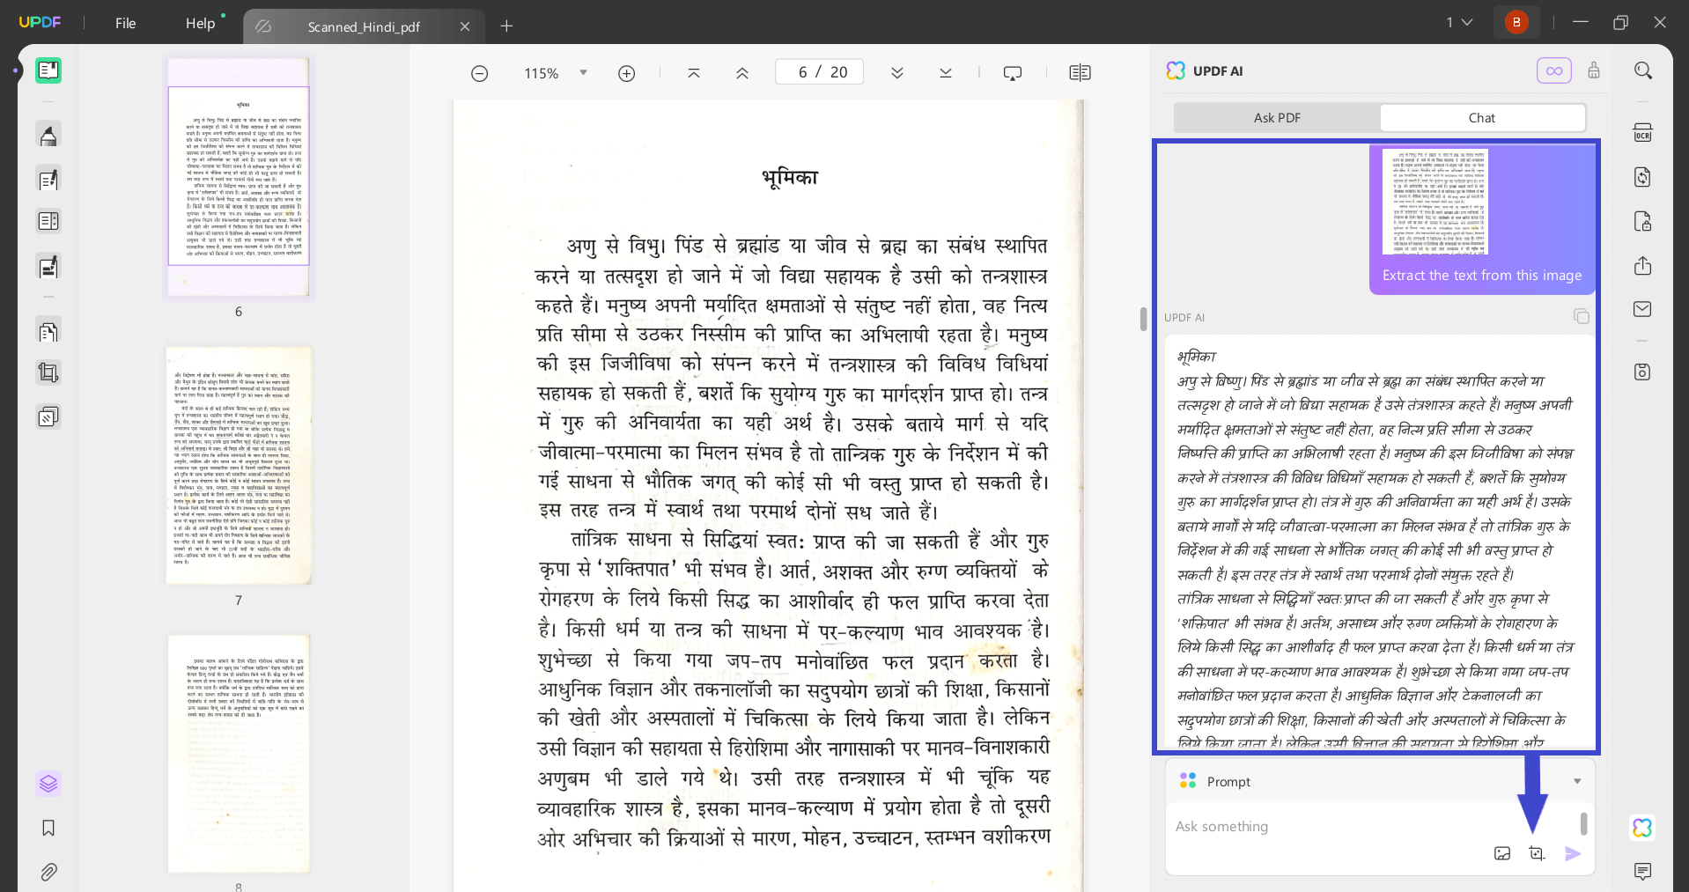Click the Ask something input field
1689x892 pixels.
pos(1321,826)
